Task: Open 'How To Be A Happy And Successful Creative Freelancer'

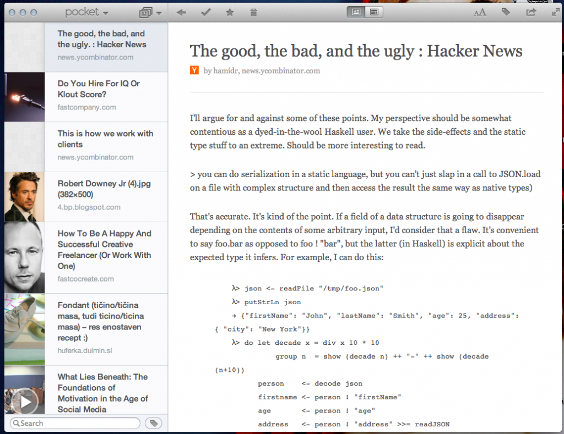Action: (x=86, y=257)
